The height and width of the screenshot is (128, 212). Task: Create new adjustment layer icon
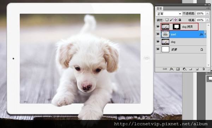coord(184,69)
